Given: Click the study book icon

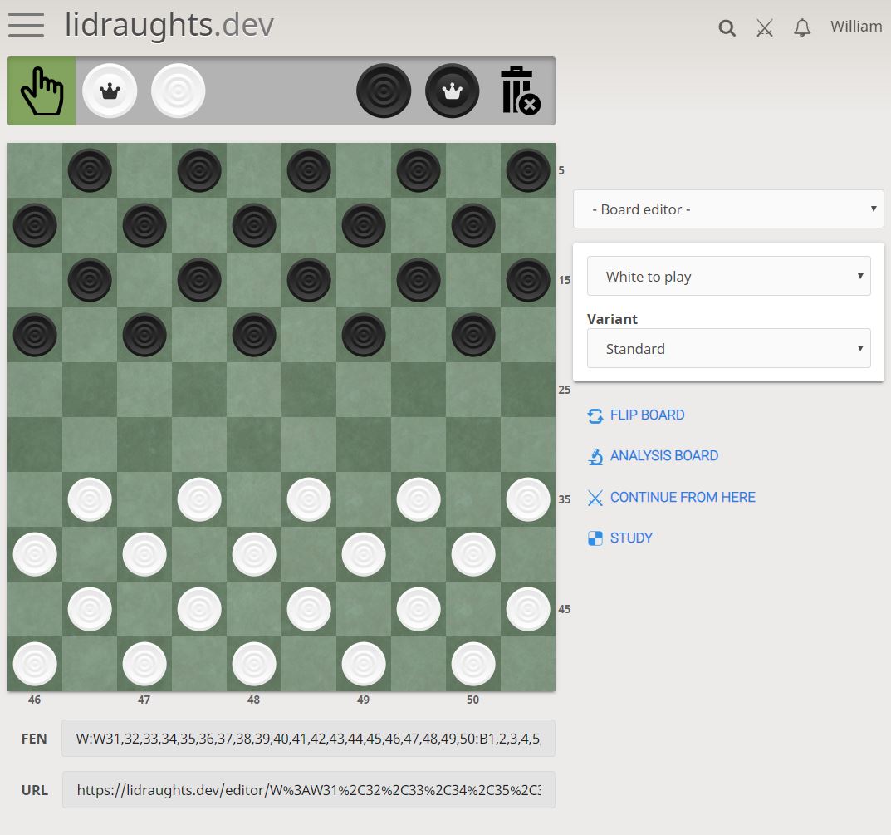Looking at the screenshot, I should tap(595, 538).
